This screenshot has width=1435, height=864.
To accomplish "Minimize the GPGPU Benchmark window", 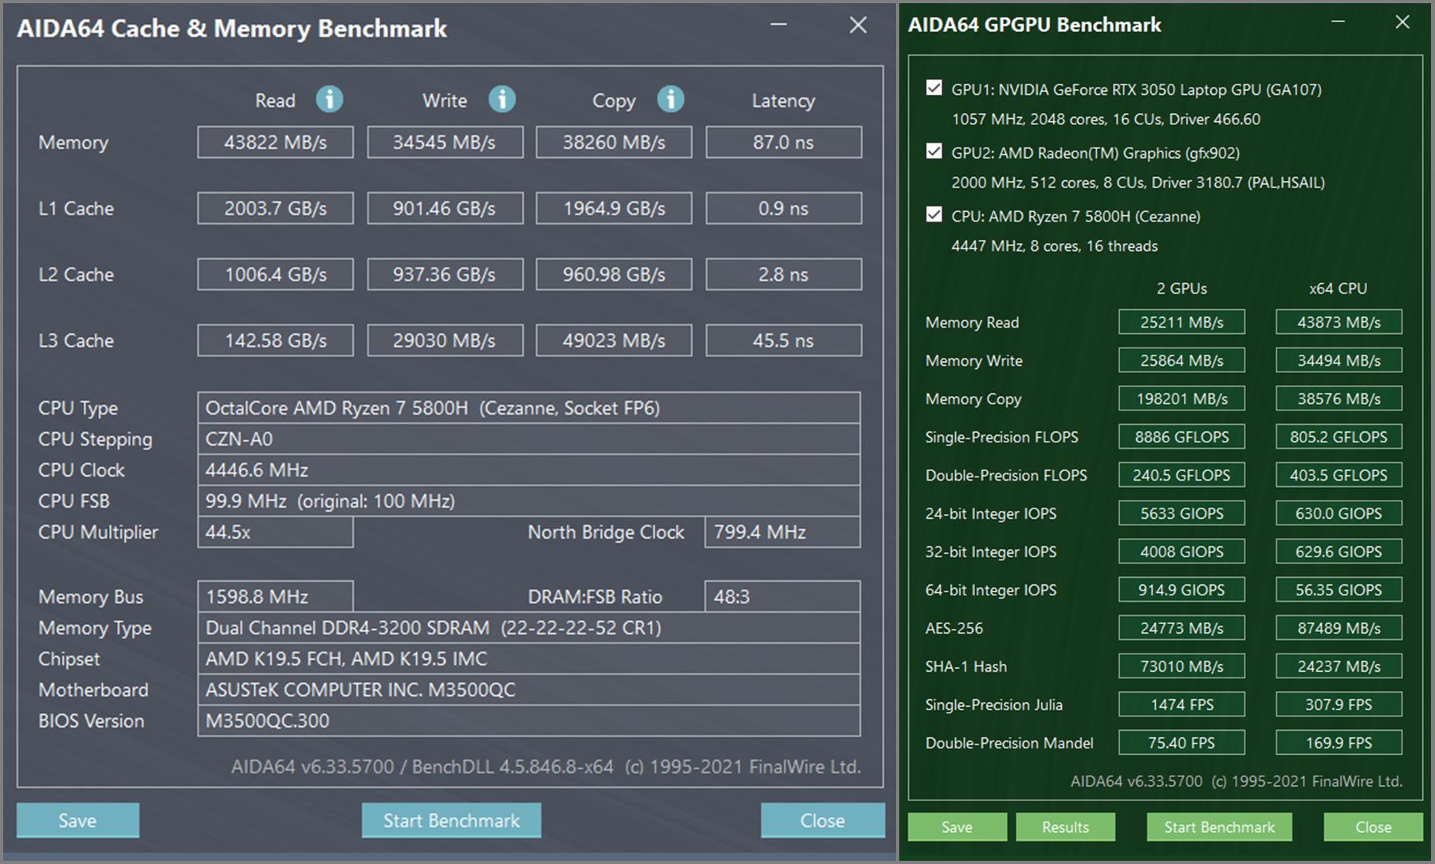I will click(x=1339, y=22).
